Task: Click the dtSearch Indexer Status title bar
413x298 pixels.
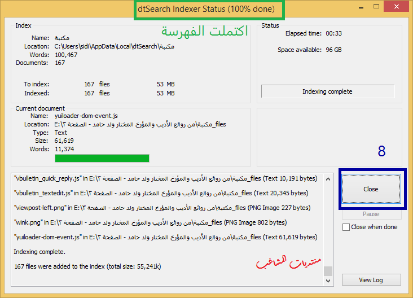Action: (206, 10)
